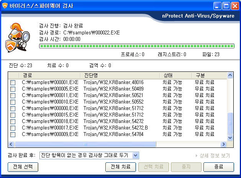Viewport: 241px width, 178px height.
Task: Click the vertical scrollbar thumb
Action: tap(230, 123)
